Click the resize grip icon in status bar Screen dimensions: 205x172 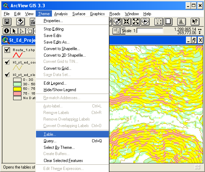point(197,167)
